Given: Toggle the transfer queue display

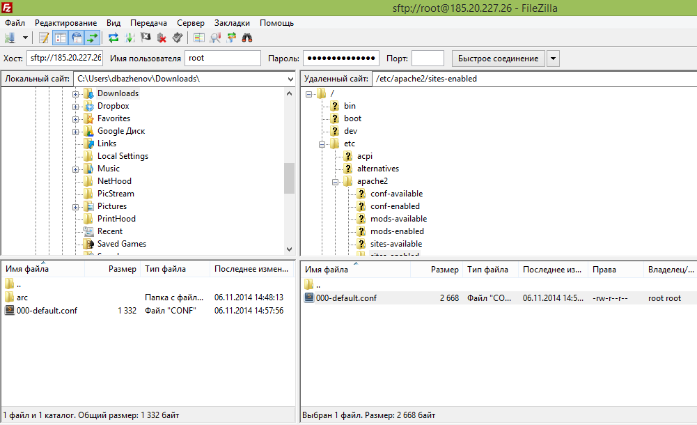Looking at the screenshot, I should pyautogui.click(x=92, y=38).
